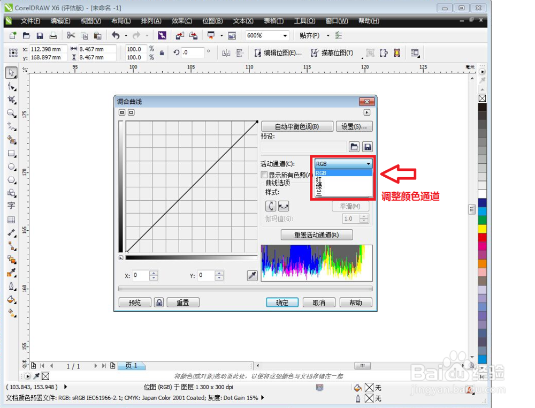Open the 位图 menu

pos(212,21)
